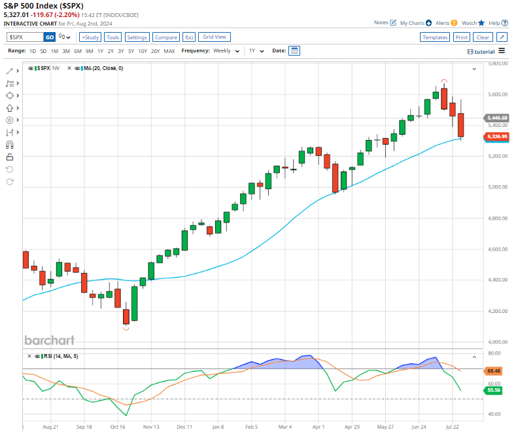Viewport: 518px width, 432px height.
Task: Select the line drawing tool
Action: [10, 71]
